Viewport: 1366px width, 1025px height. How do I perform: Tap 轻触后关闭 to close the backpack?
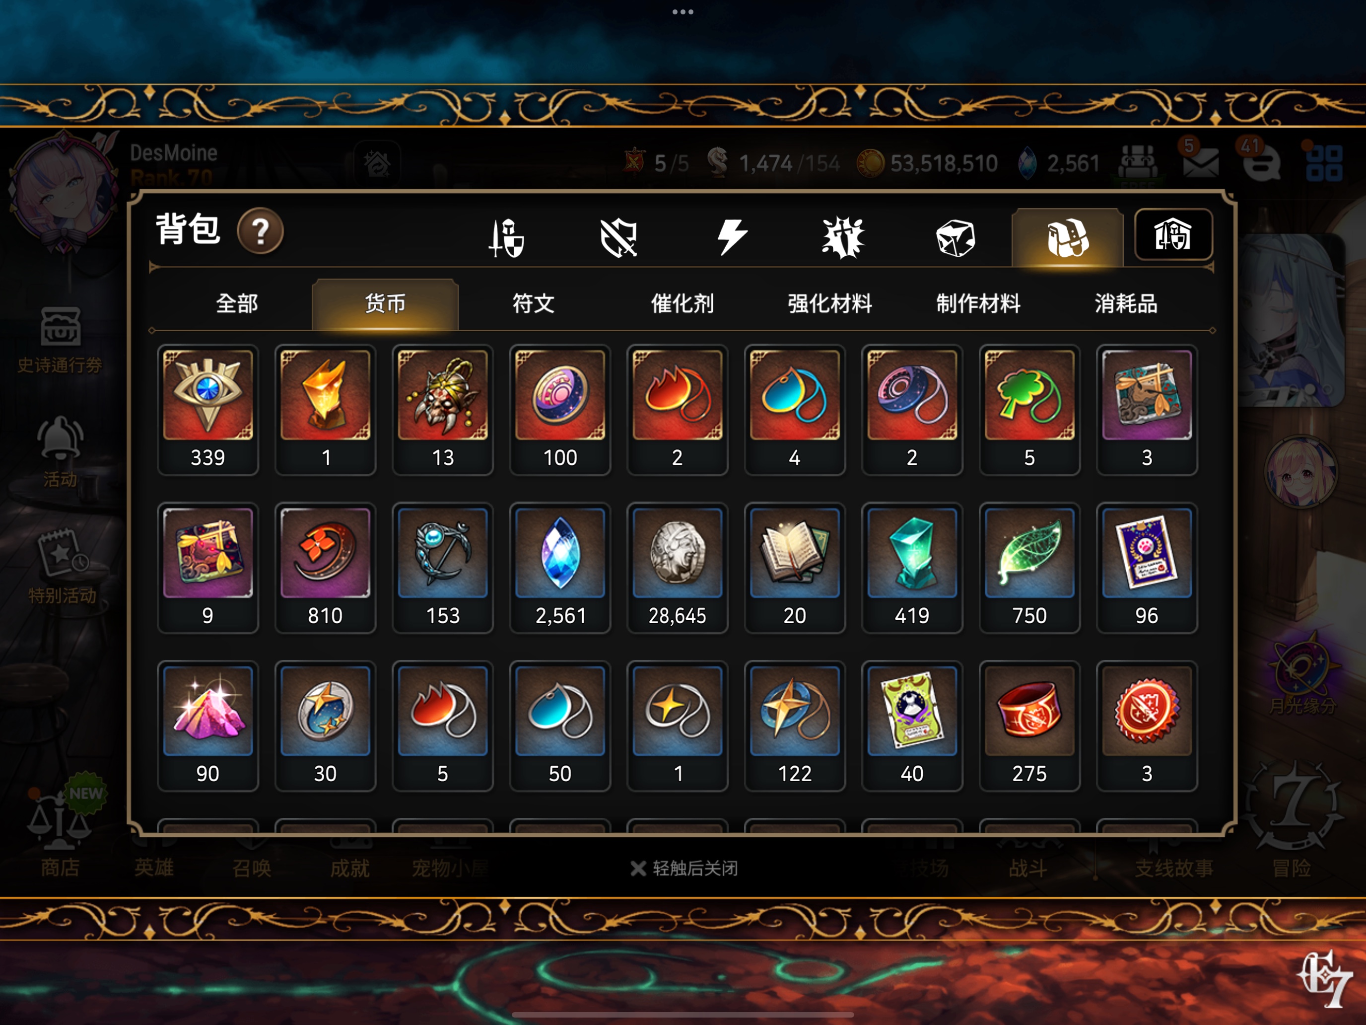coord(684,868)
